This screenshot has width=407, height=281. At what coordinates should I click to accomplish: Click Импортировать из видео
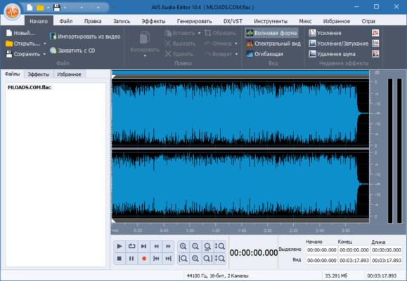click(85, 37)
